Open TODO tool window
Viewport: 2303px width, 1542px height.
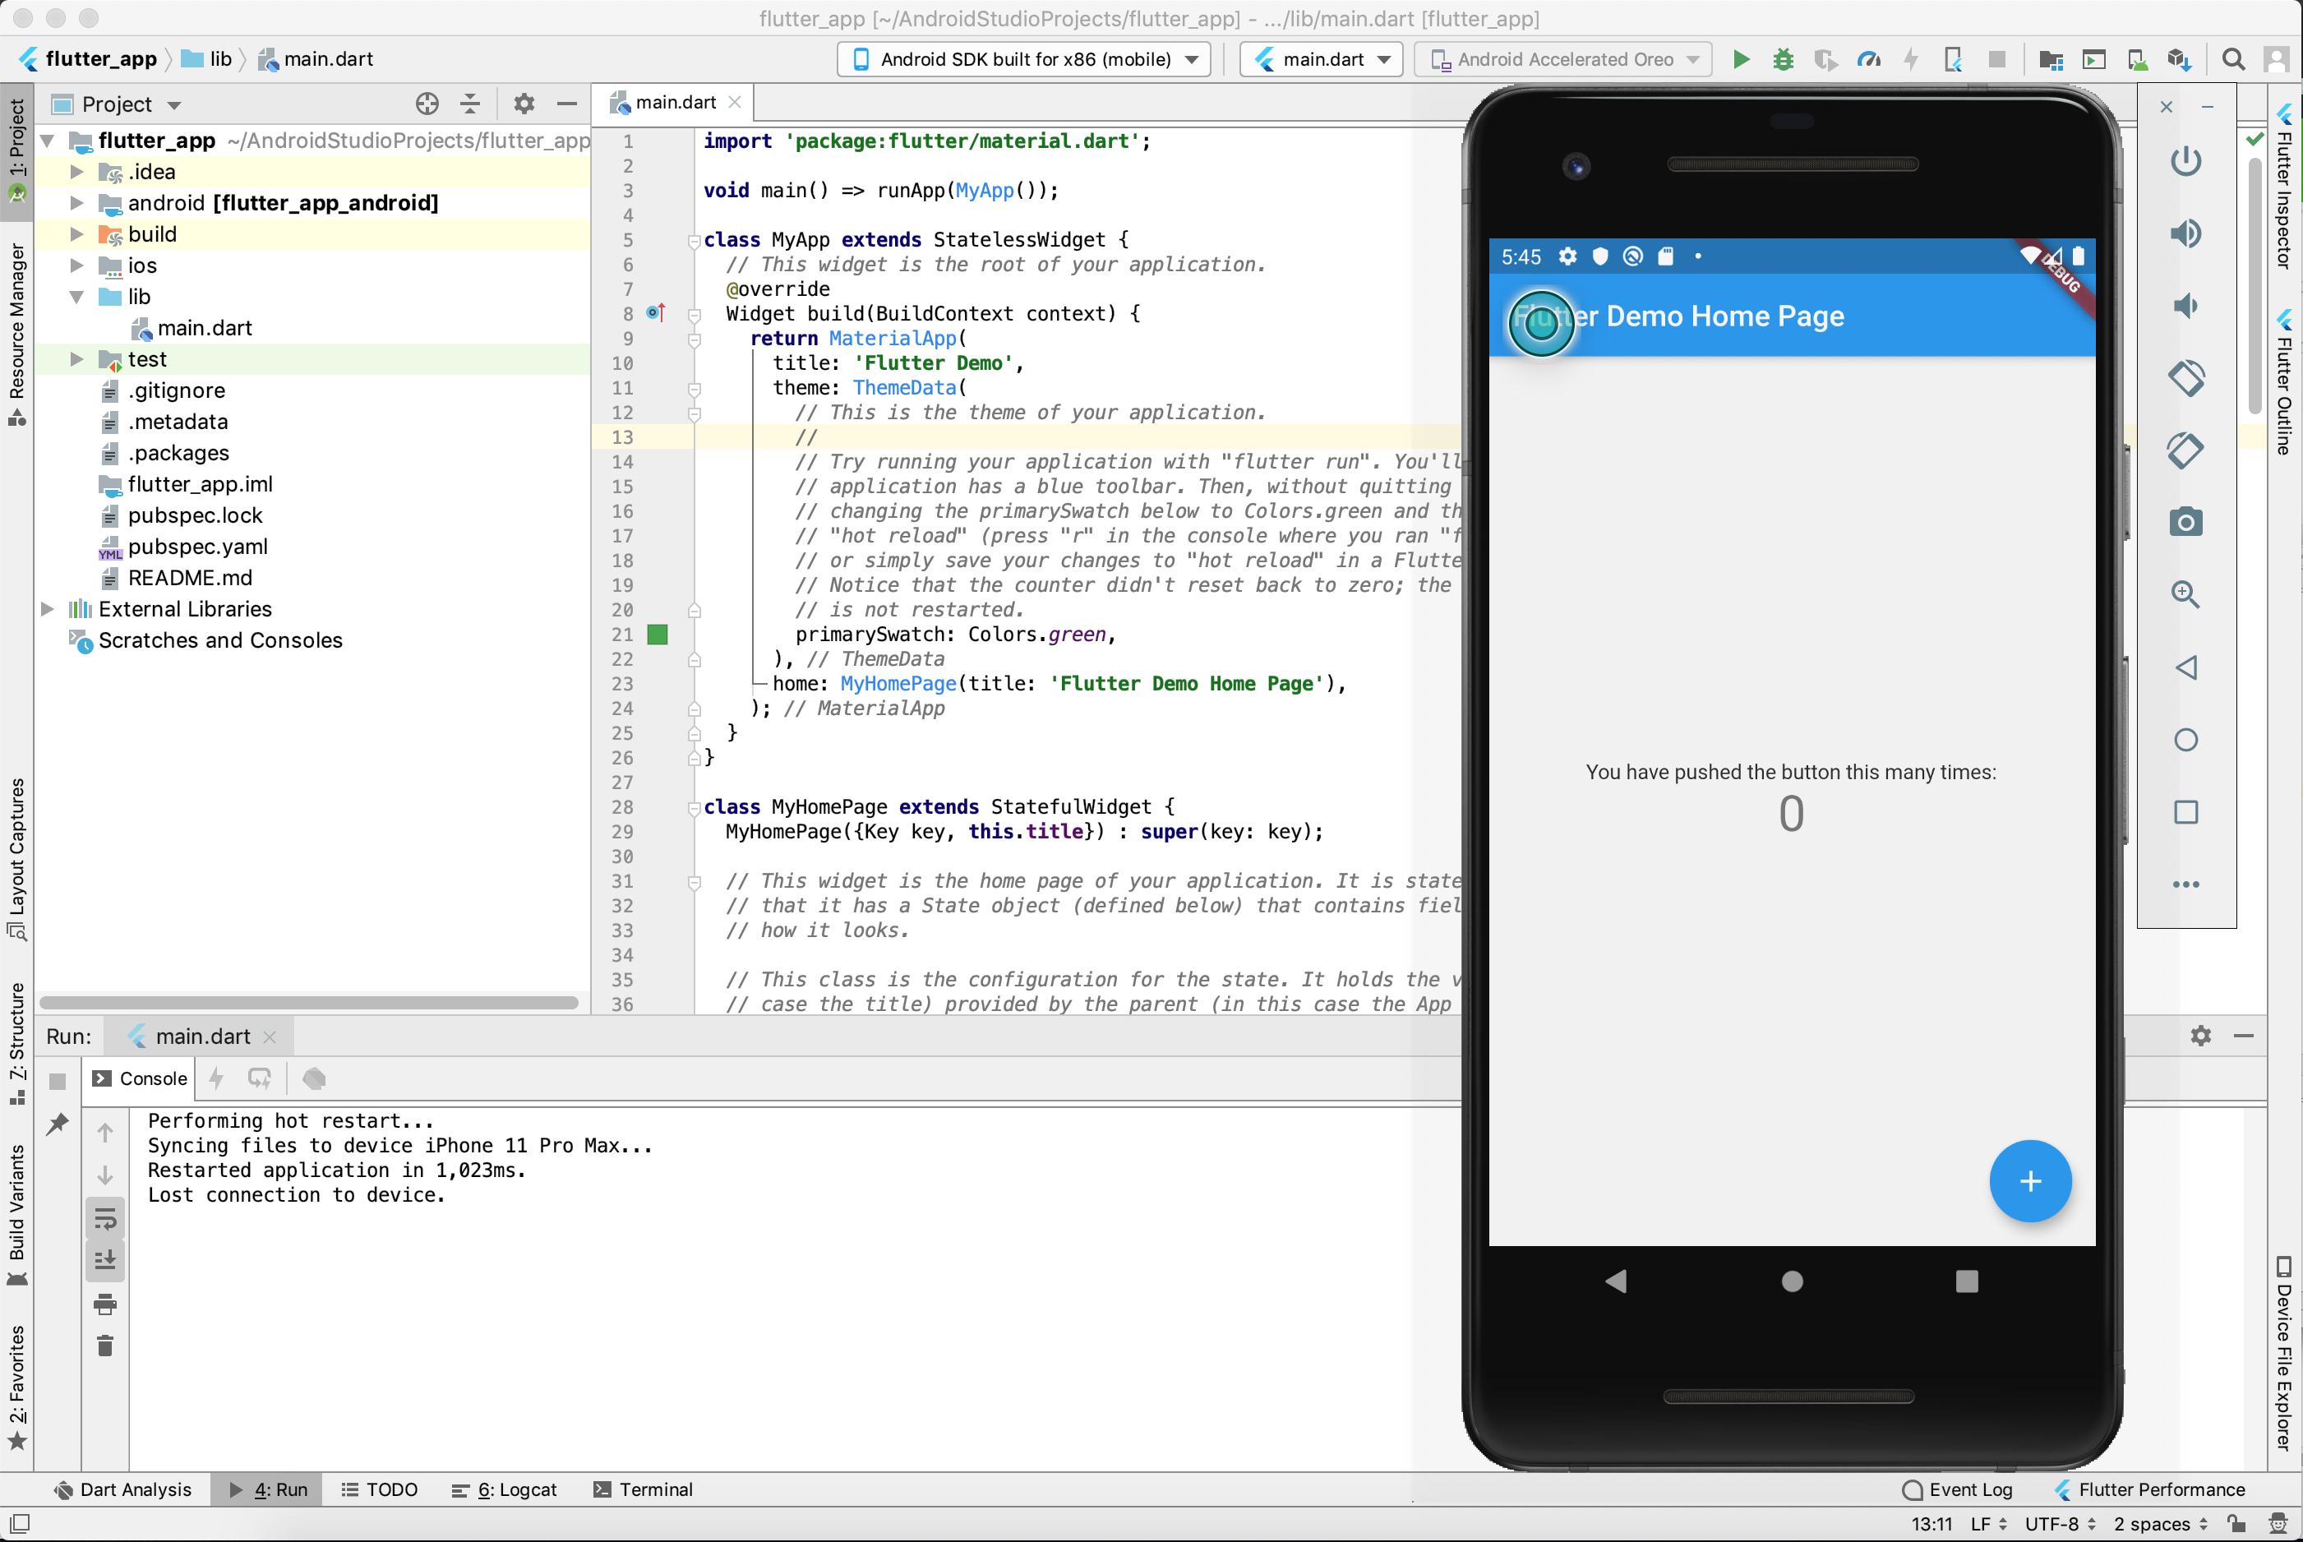(x=380, y=1489)
